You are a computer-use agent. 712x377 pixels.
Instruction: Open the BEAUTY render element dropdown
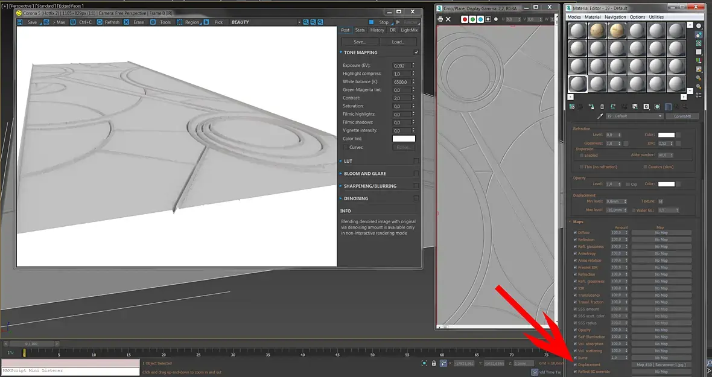pos(264,22)
